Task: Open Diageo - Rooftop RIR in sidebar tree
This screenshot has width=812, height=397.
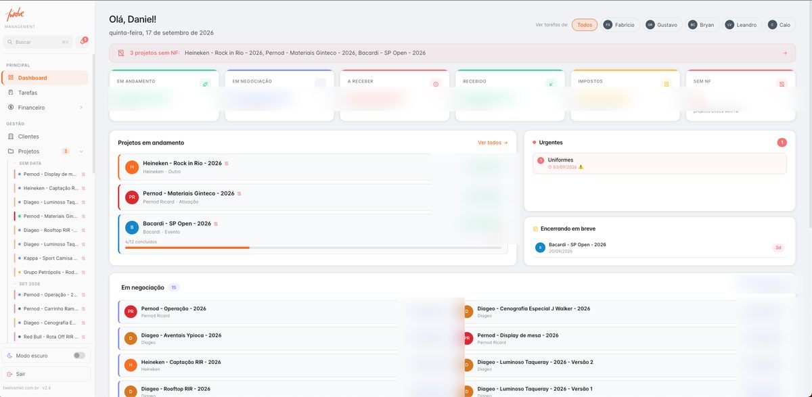Action: click(51, 230)
